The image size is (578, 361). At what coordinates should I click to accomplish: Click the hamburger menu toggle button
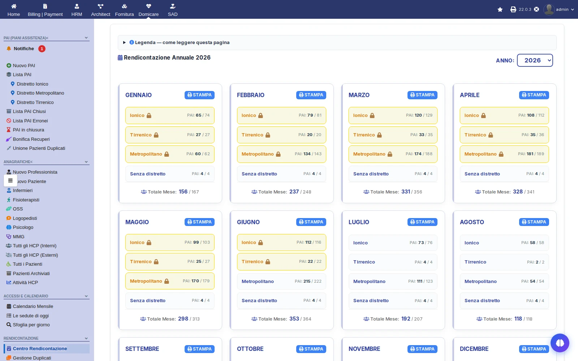coord(10,180)
